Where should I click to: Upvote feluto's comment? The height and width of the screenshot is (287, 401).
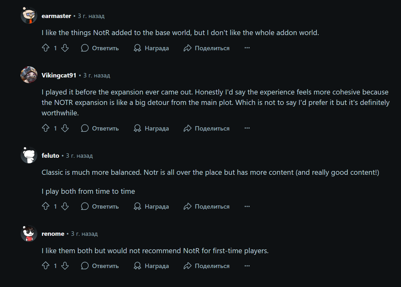coord(46,206)
